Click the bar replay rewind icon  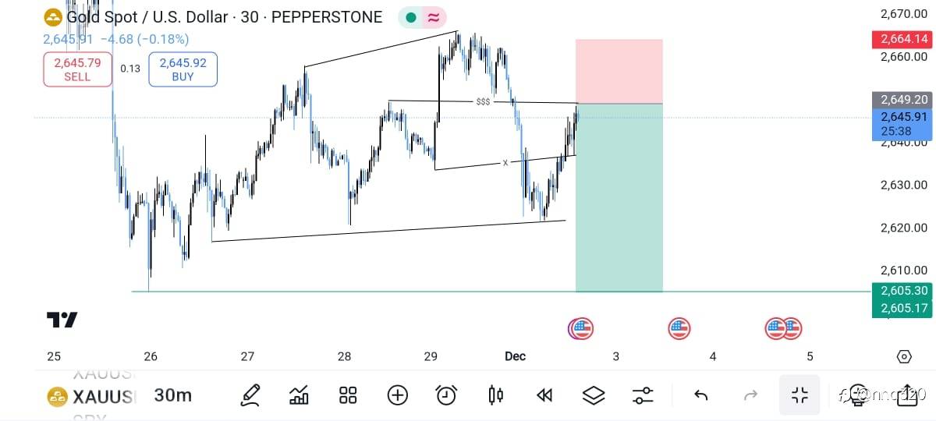[544, 395]
